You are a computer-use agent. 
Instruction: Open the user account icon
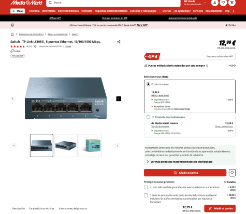[214, 3]
